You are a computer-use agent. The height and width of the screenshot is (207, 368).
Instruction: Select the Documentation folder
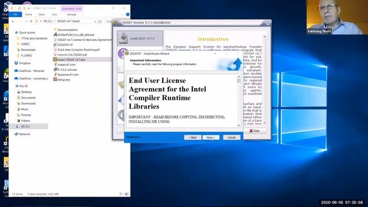(67, 30)
